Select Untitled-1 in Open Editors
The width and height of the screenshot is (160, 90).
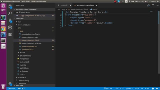pyautogui.click(x=34, y=12)
